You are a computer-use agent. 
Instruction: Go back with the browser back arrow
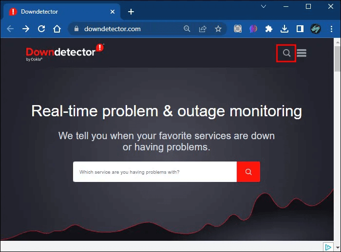click(10, 29)
